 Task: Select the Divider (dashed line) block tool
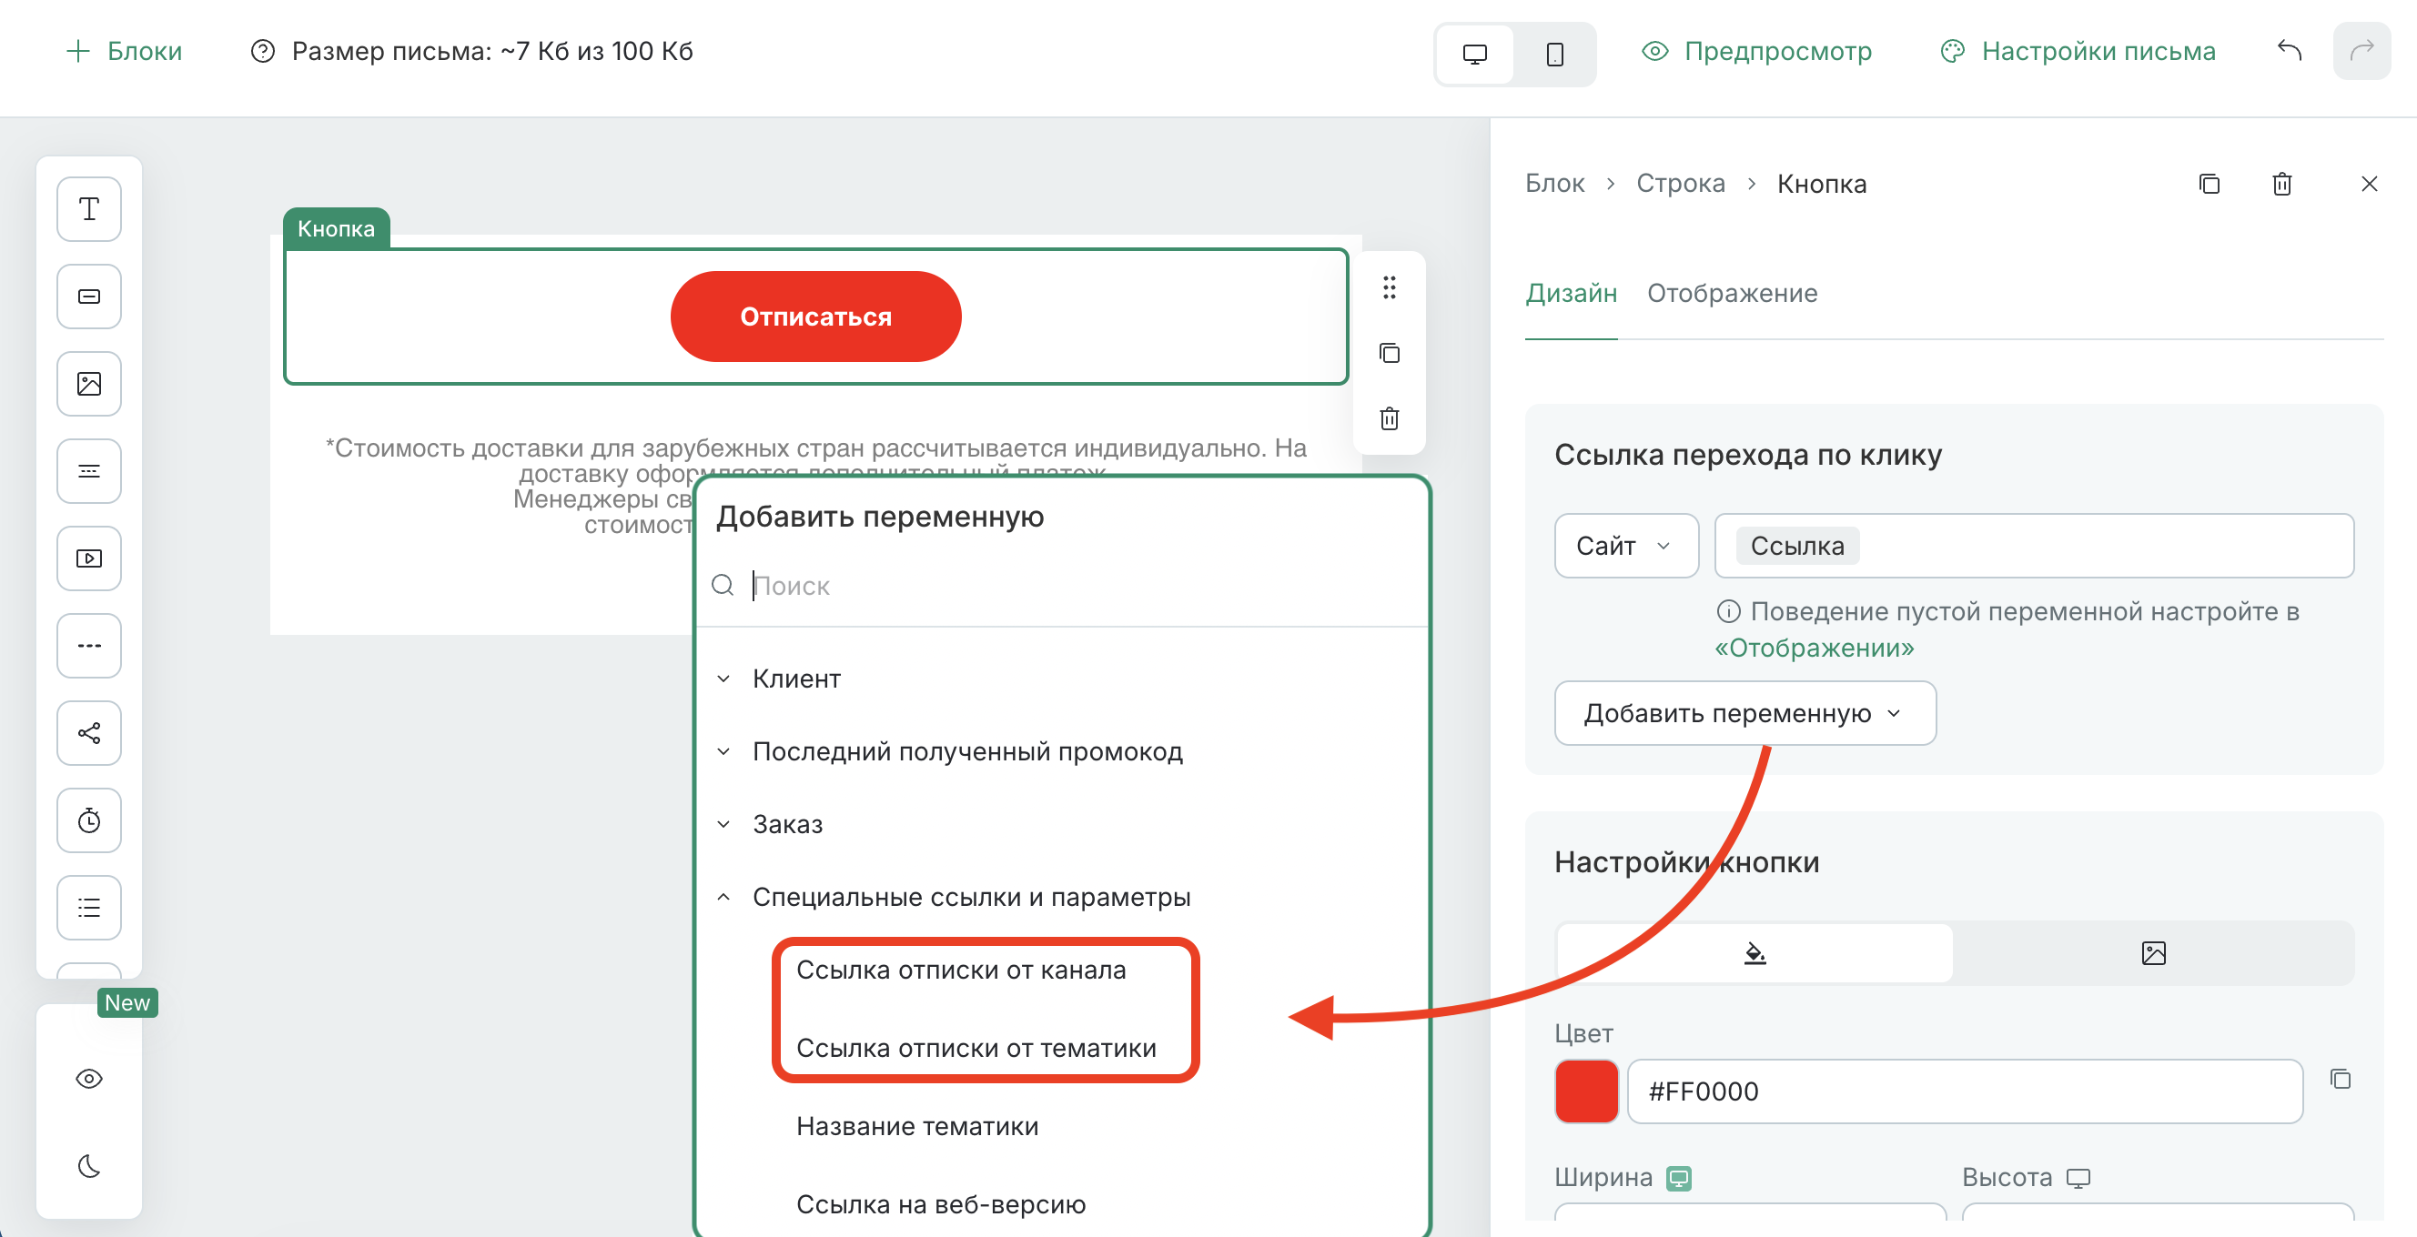89,645
